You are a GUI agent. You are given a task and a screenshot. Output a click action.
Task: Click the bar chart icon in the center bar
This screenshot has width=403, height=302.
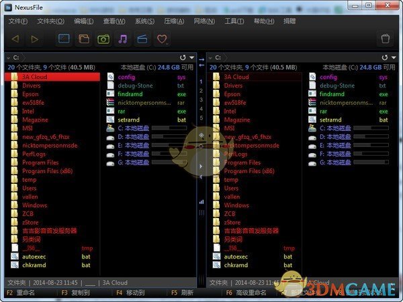pyautogui.click(x=201, y=202)
